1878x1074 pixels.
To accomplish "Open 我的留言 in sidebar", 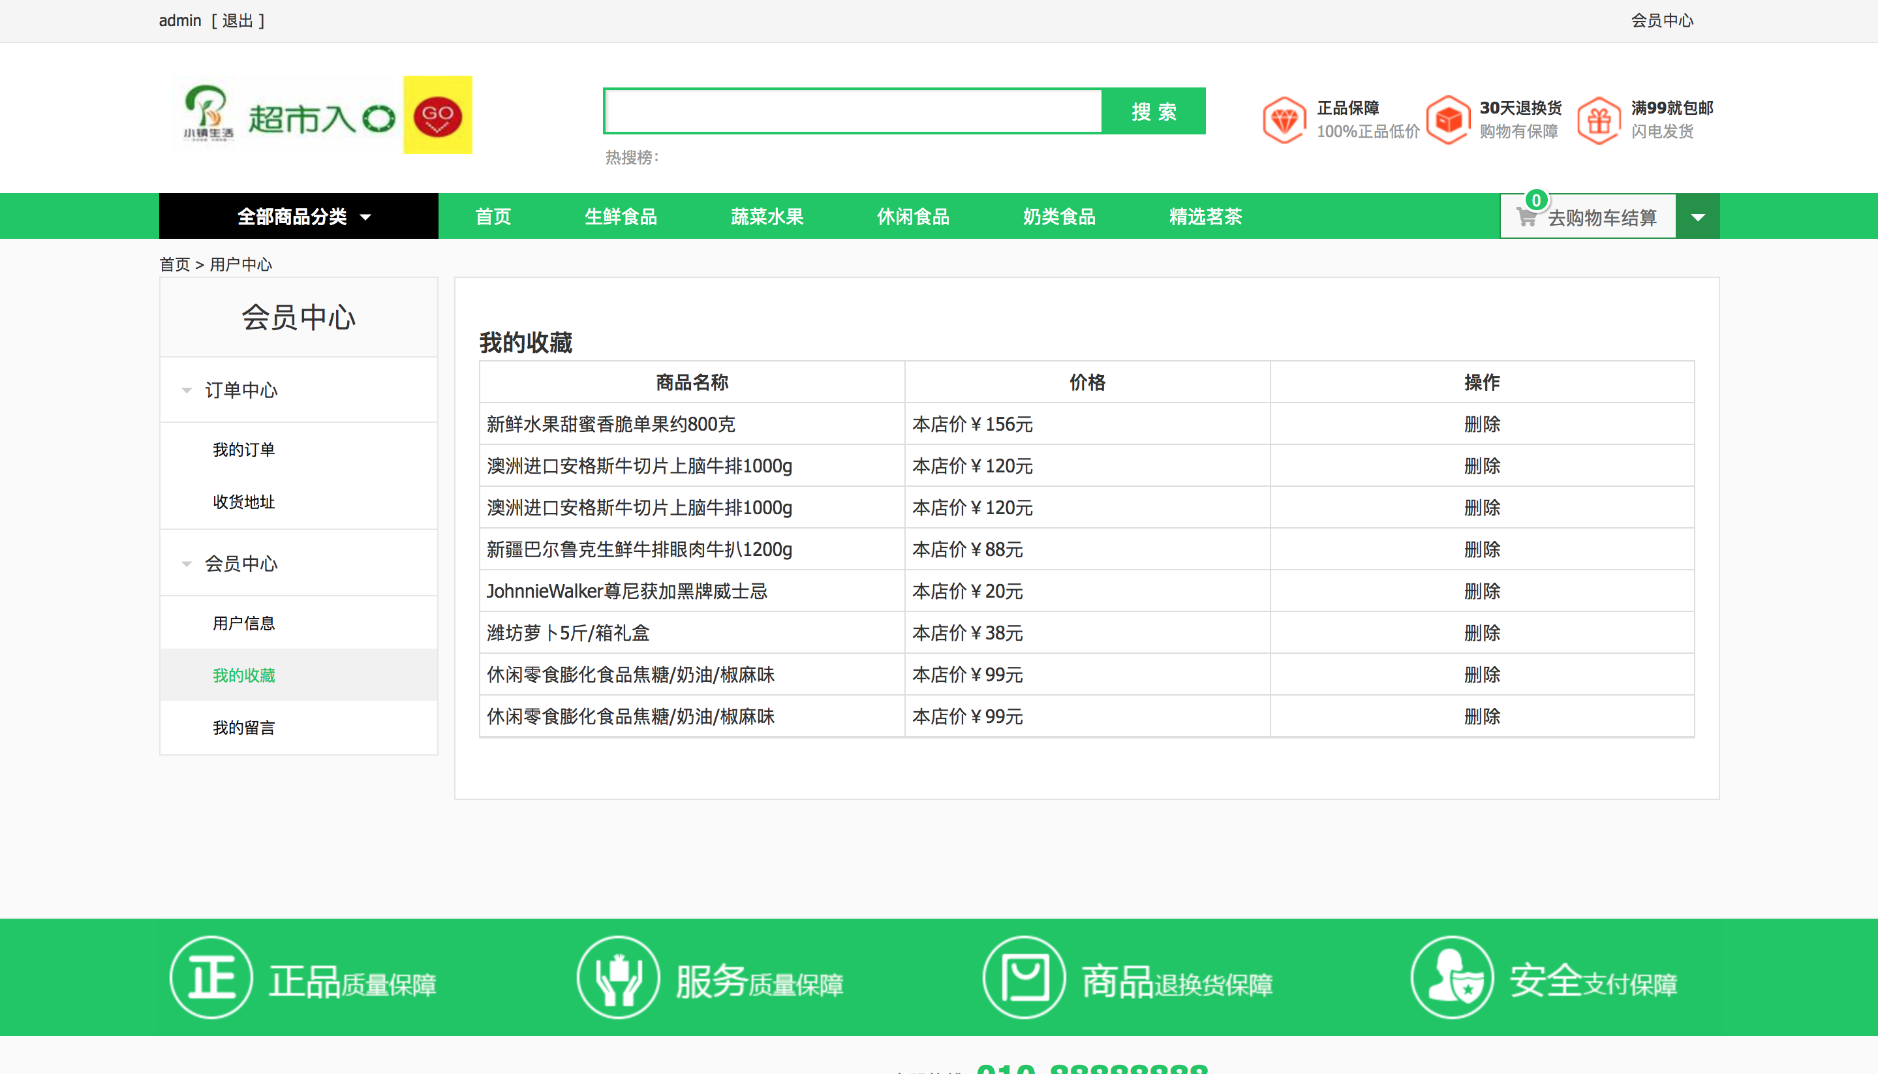I will pos(243,728).
